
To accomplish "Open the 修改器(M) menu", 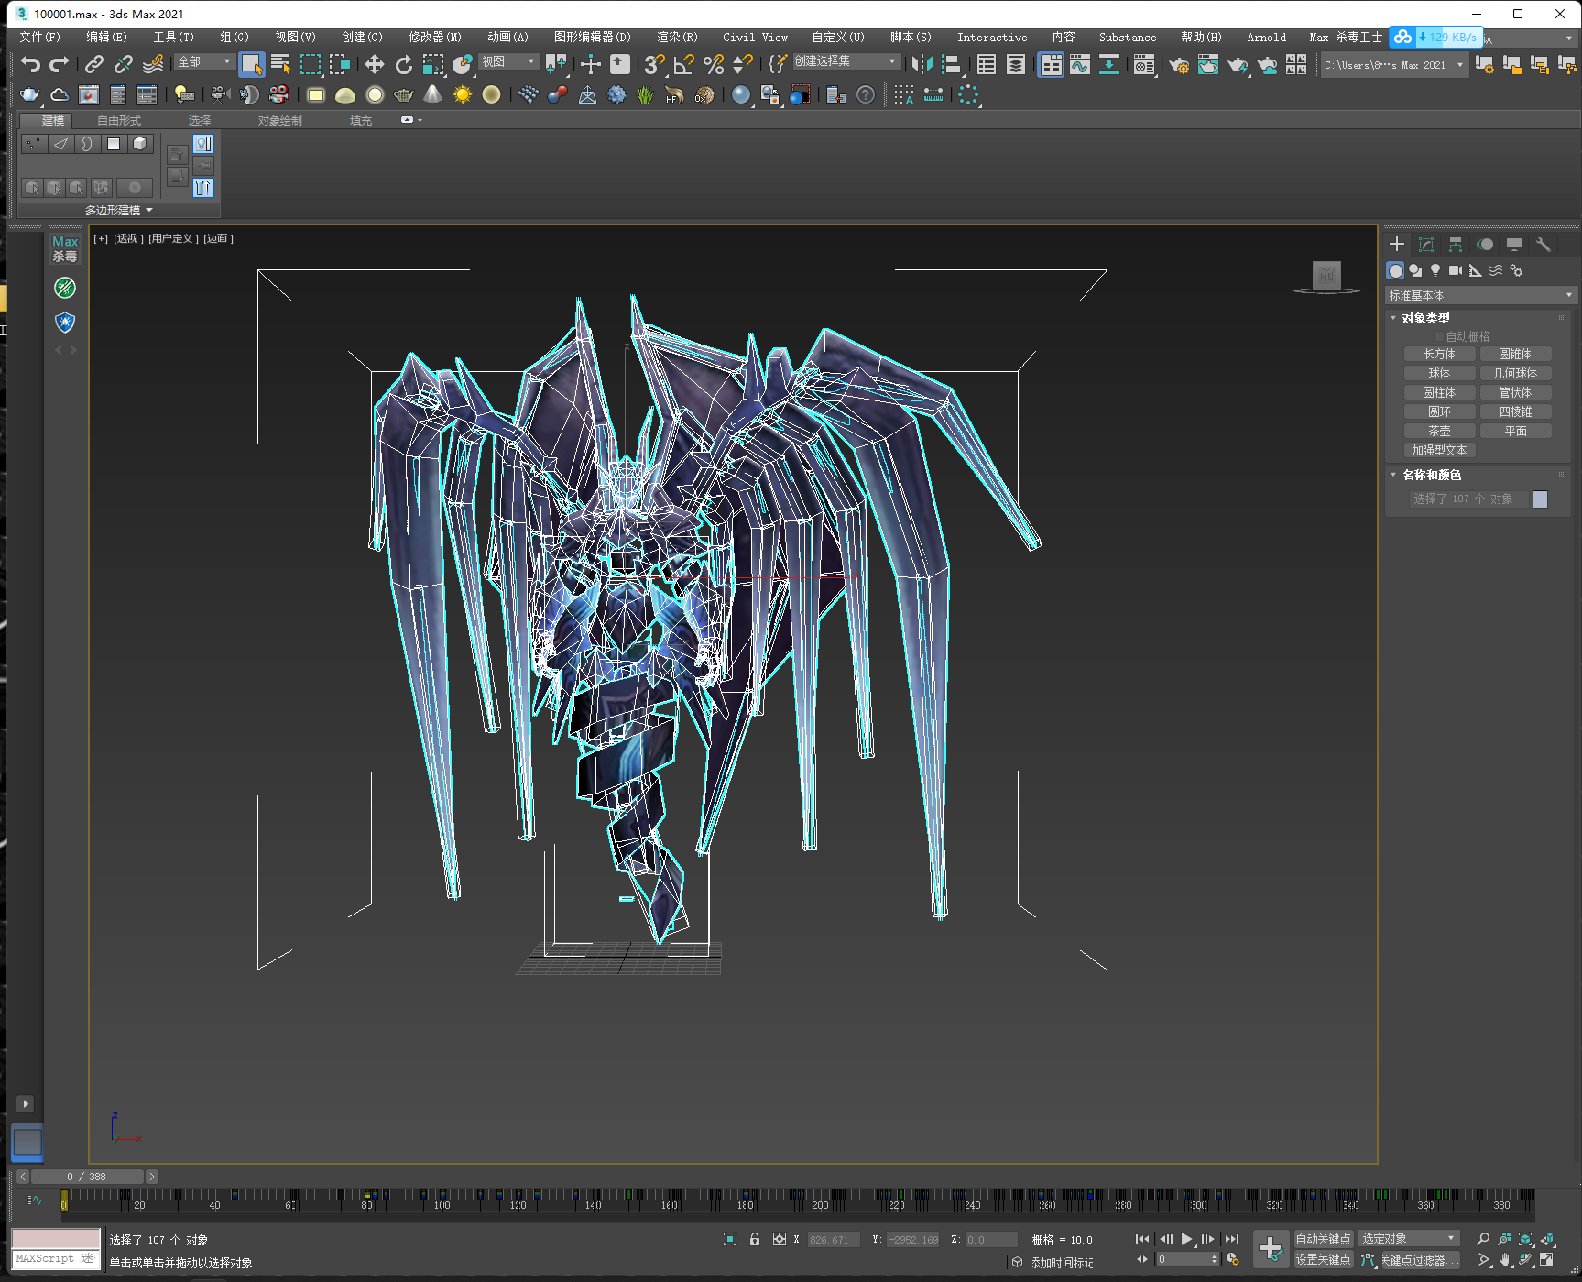I will 435,38.
